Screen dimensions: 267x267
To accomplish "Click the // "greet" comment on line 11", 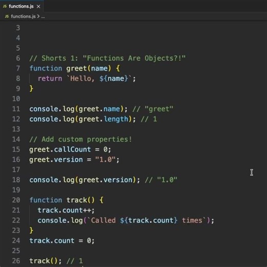I will pos(153,109).
